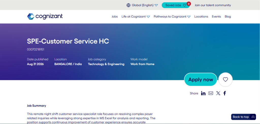The width and height of the screenshot is (260, 124).
Task: Click the Work model label
Action: point(139,59)
